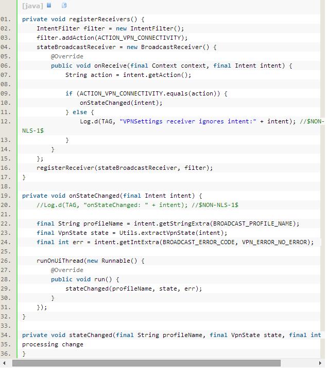Image resolution: width=327 pixels, height=368 pixels.
Task: Click the wrapped NLS-1$ comment continuation
Action: click(33, 131)
